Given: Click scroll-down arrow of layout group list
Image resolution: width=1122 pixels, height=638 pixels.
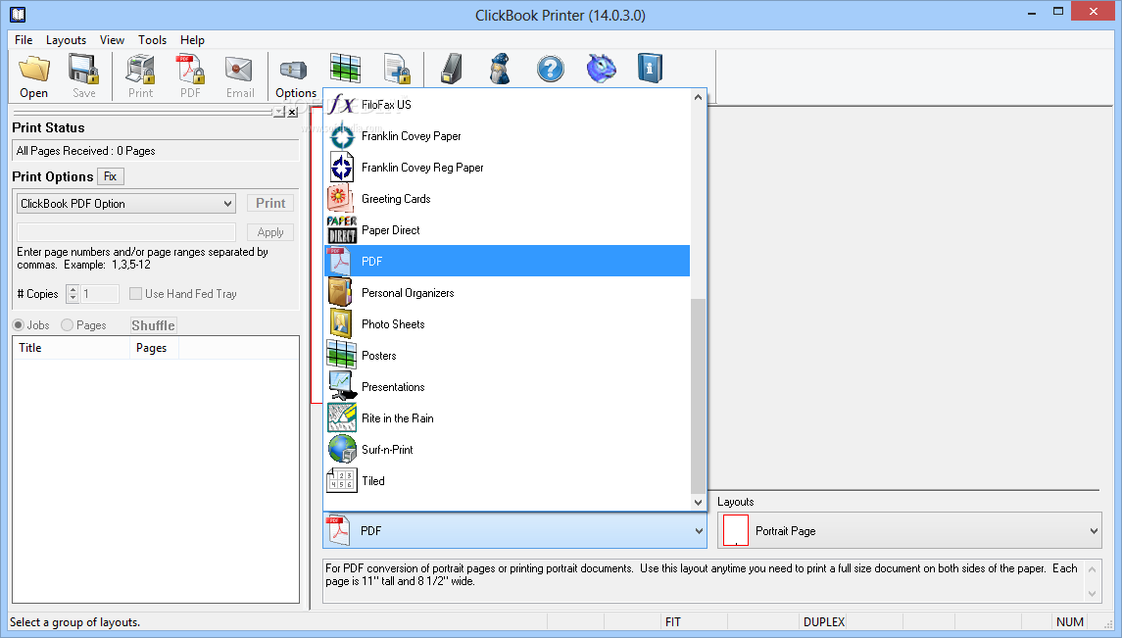Looking at the screenshot, I should 698,503.
